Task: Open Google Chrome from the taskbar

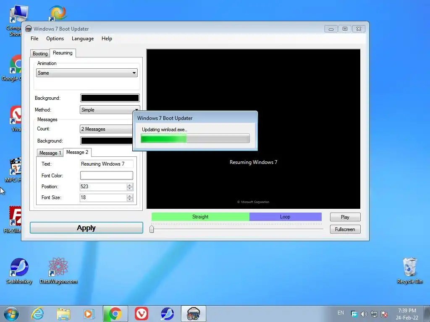Action: pyautogui.click(x=115, y=314)
